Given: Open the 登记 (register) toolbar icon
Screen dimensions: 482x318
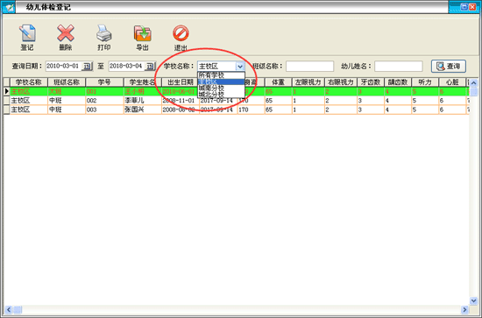Looking at the screenshot, I should 27,33.
